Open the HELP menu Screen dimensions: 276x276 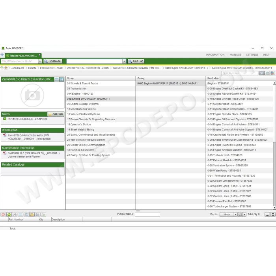click(266, 55)
